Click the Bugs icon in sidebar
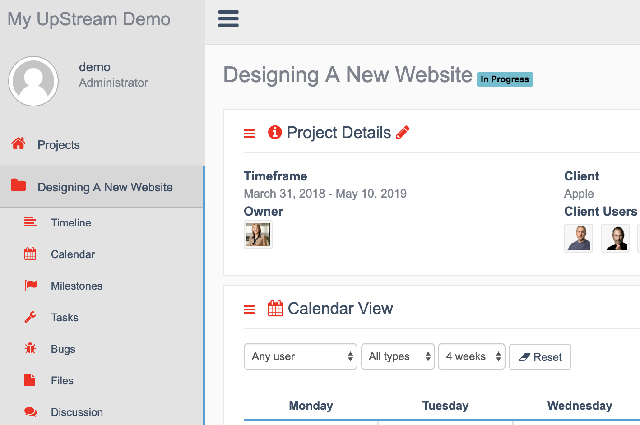 pos(30,349)
